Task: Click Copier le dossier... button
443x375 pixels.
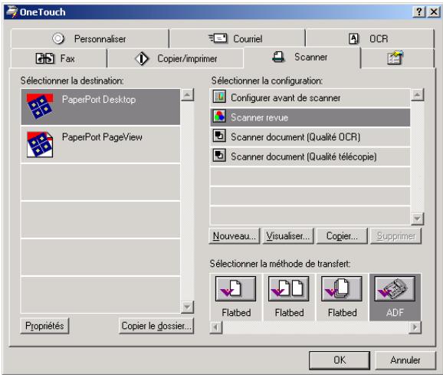Action: point(156,326)
